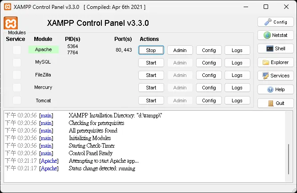View Mercury Logs

tap(237, 88)
